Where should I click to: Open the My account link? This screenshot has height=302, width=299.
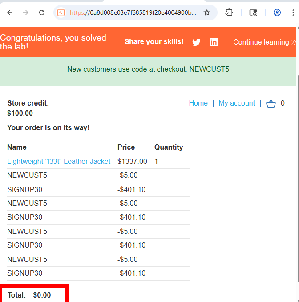point(237,103)
